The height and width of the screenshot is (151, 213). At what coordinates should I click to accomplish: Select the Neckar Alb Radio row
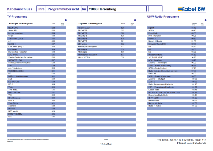pos(177,103)
